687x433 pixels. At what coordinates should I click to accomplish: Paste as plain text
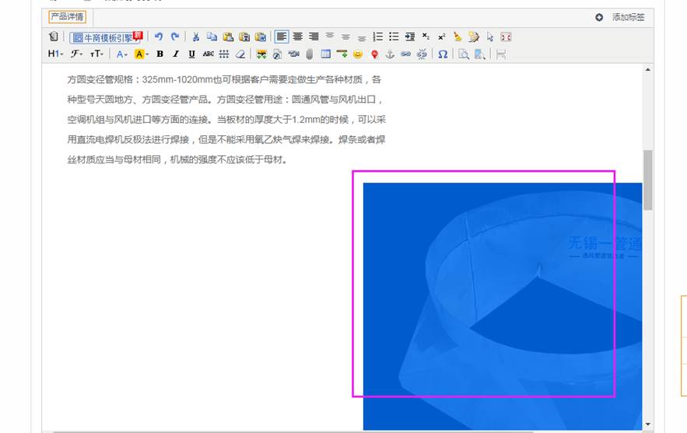[x=244, y=37]
